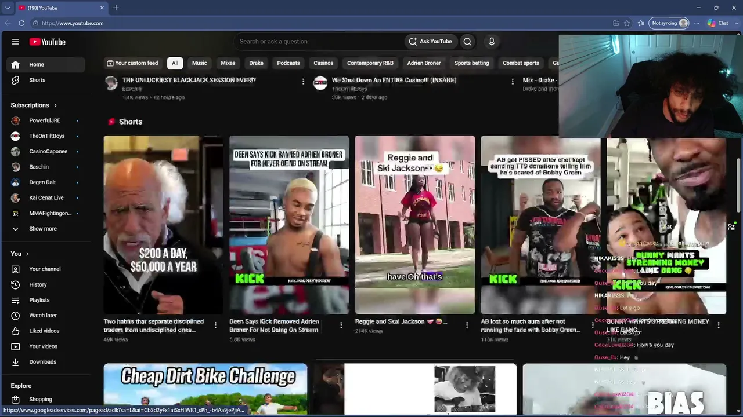Select the Combat sports chip
743x417 pixels.
pos(521,63)
